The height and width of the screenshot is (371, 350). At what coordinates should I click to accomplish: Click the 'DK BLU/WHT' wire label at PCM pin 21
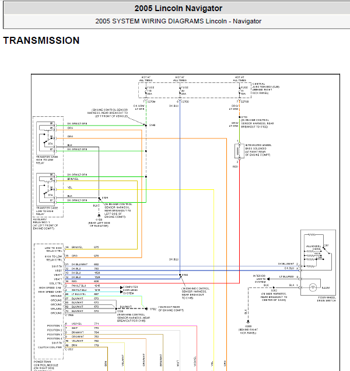(x=79, y=264)
